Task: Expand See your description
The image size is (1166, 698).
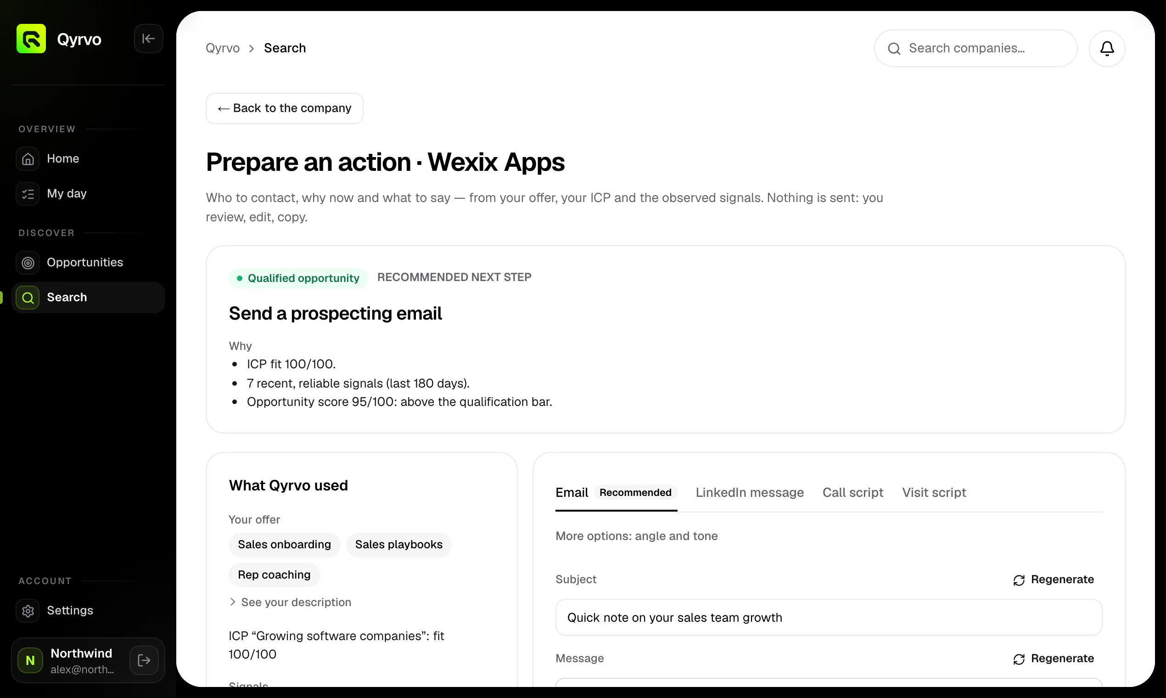Action: coord(290,602)
